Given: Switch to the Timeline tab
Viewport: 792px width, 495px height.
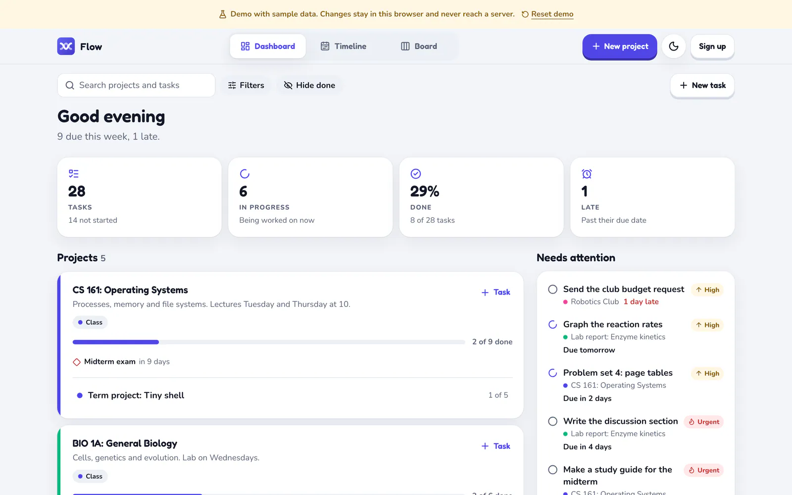Looking at the screenshot, I should click(344, 46).
